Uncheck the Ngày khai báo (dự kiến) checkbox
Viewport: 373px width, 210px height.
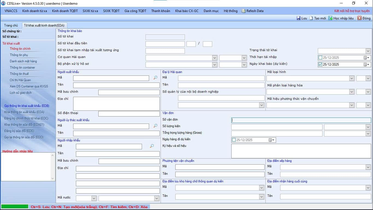pos(320,65)
